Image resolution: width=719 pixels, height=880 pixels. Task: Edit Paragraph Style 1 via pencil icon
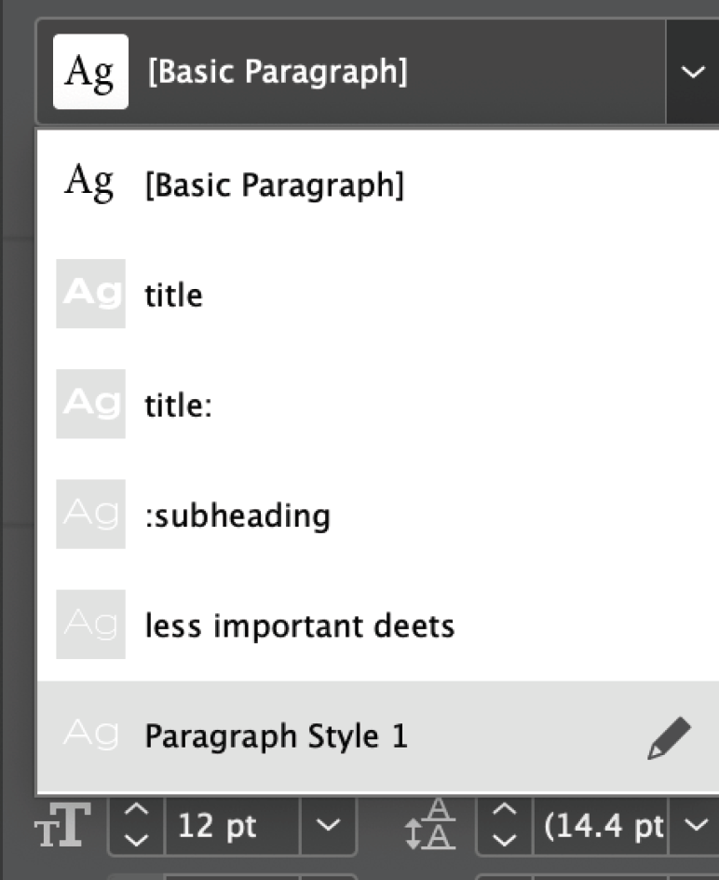click(x=669, y=737)
